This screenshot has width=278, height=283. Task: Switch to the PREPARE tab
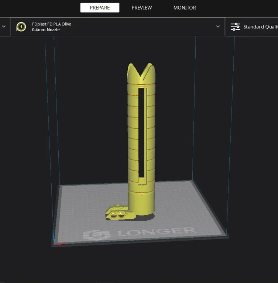100,8
